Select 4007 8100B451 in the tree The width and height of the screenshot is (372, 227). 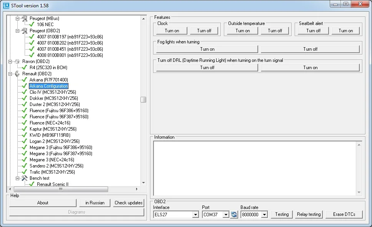coord(70,49)
